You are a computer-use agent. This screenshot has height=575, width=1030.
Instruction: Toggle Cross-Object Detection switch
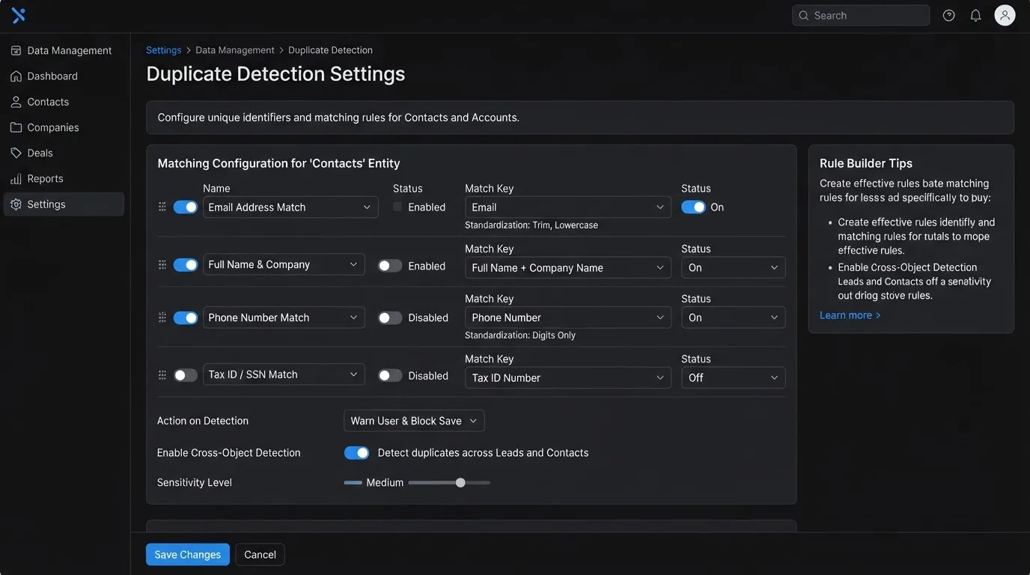point(356,452)
